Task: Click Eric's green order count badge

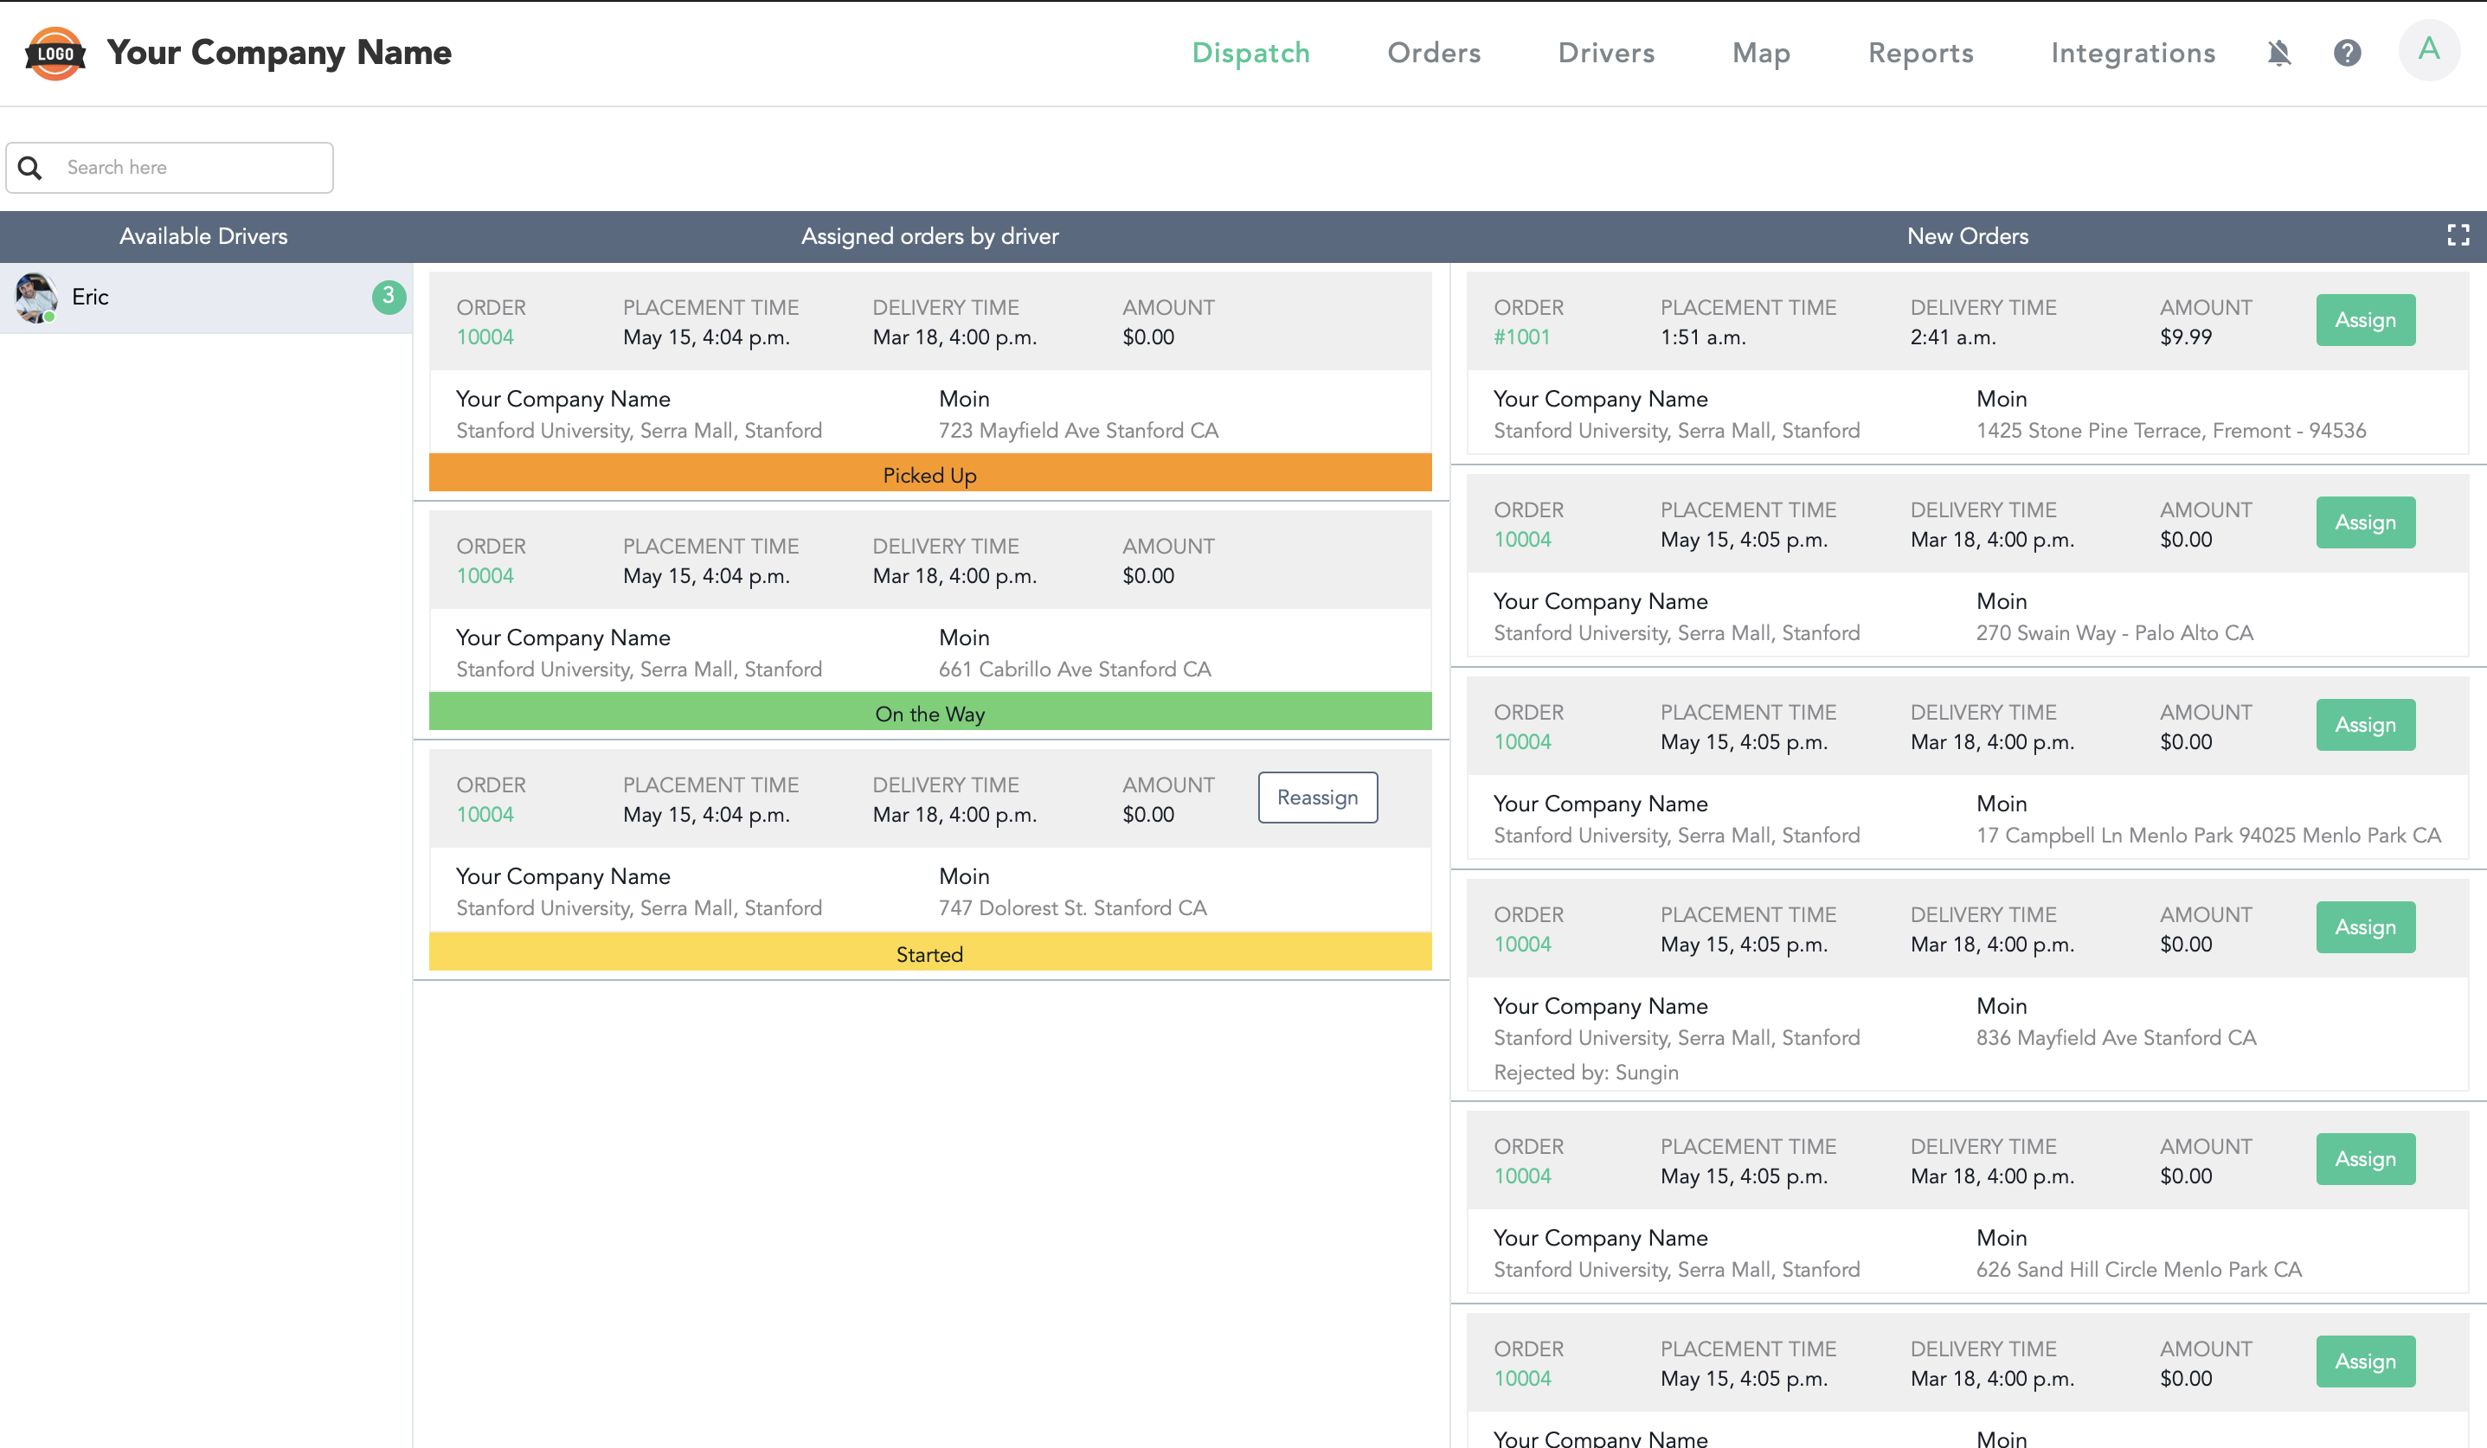Action: 389,296
